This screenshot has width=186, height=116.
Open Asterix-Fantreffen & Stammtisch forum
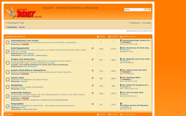[x=28, y=70]
